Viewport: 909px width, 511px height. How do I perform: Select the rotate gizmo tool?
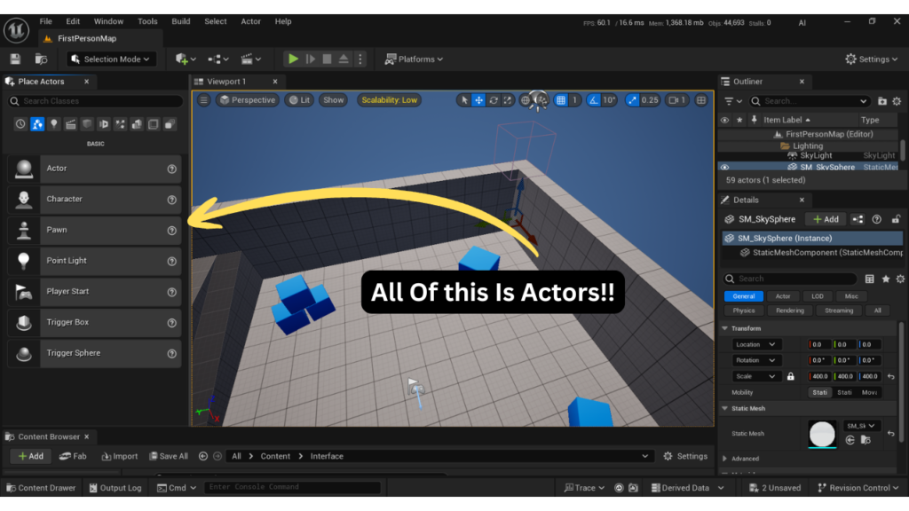click(494, 100)
